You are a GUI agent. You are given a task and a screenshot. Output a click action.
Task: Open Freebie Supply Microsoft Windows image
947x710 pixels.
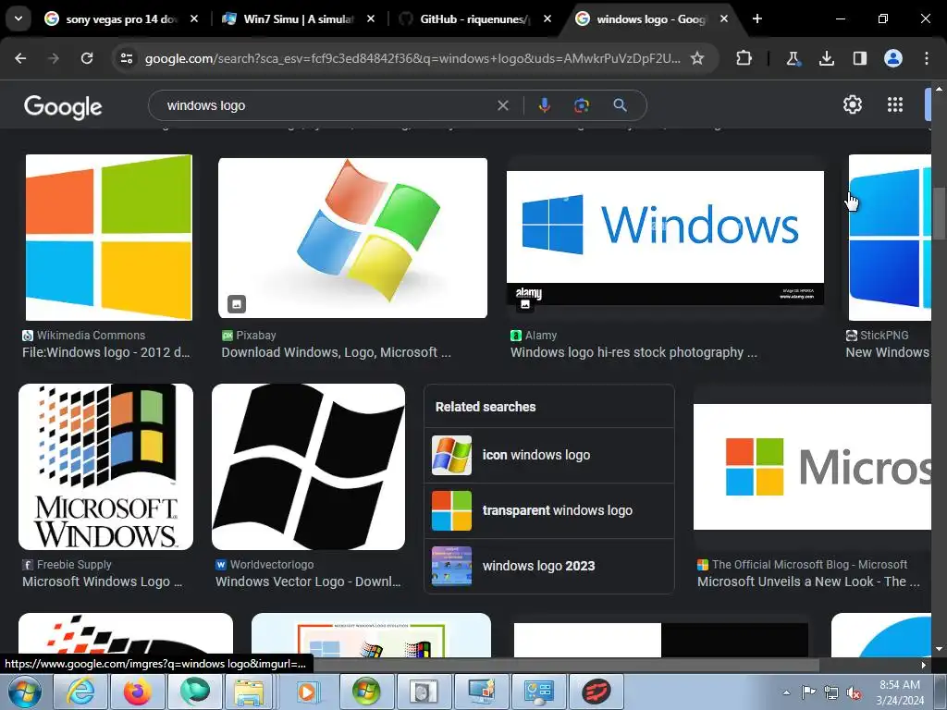105,467
